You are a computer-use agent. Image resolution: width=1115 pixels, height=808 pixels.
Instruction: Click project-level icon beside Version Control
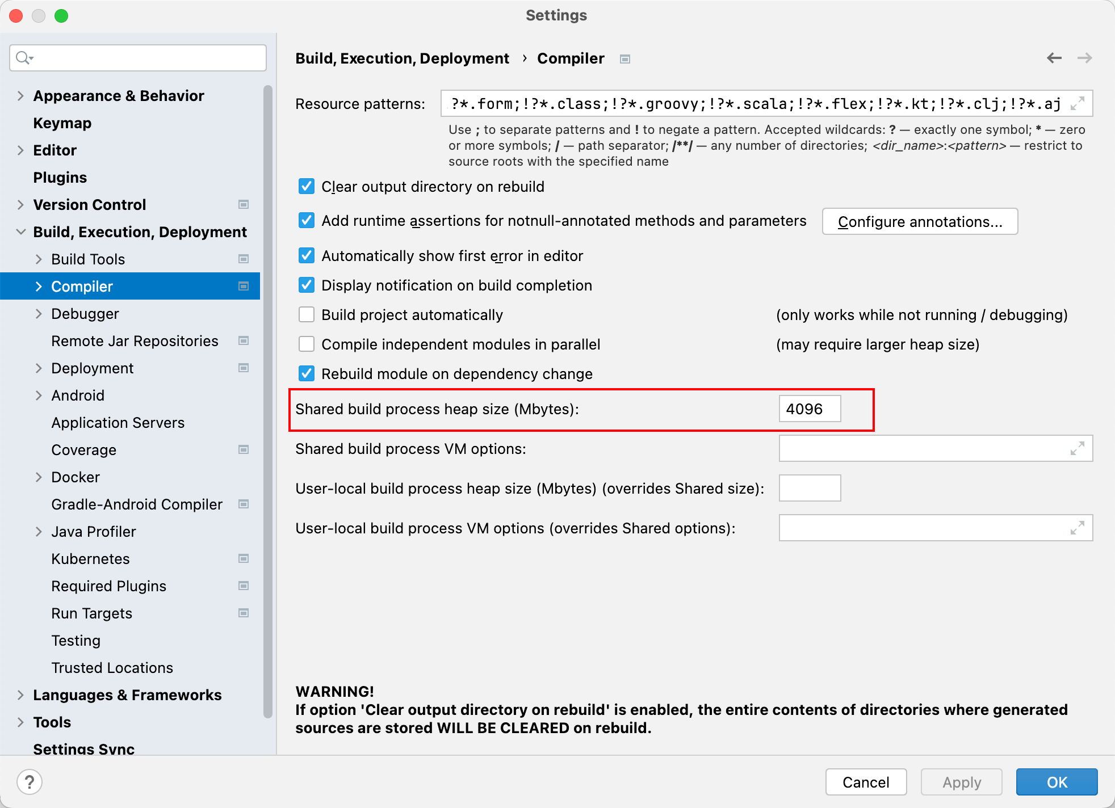pyautogui.click(x=244, y=205)
